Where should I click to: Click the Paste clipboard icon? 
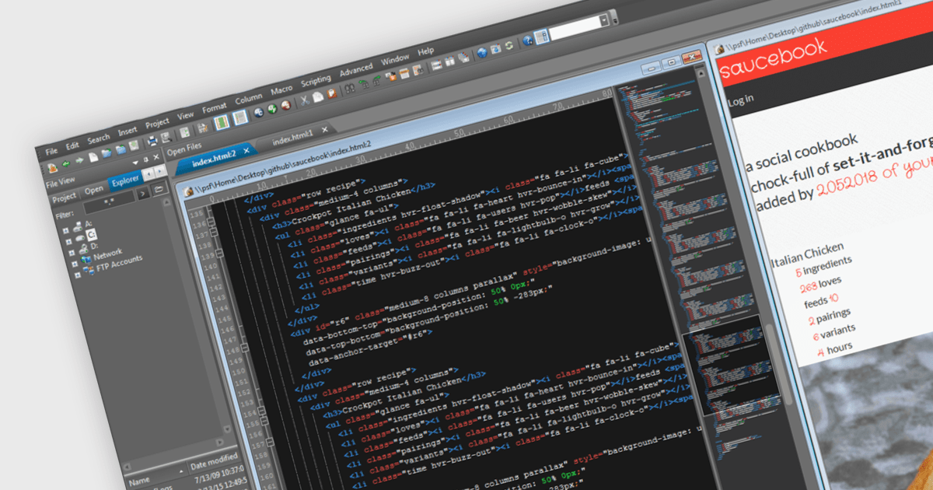[332, 93]
